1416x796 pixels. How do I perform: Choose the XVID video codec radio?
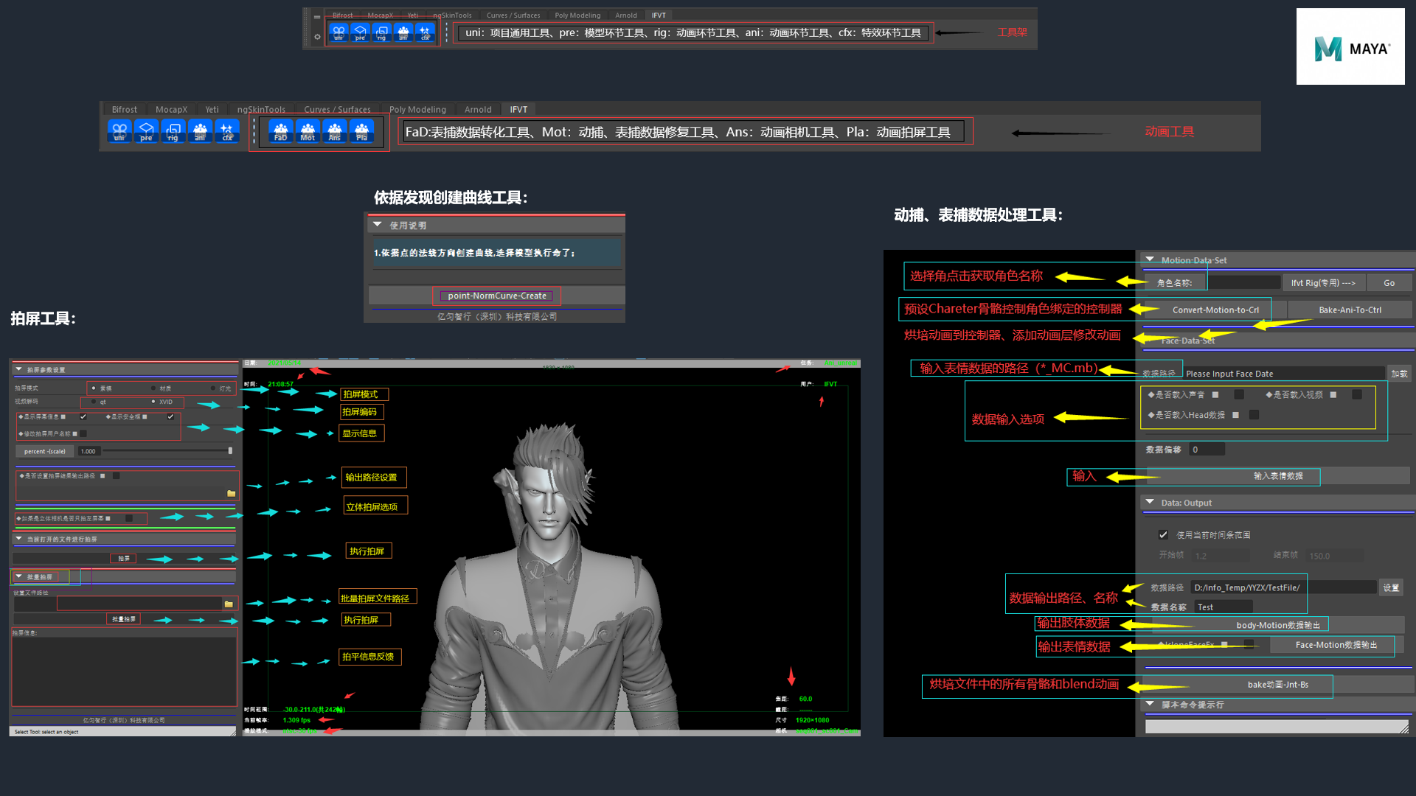click(x=153, y=402)
